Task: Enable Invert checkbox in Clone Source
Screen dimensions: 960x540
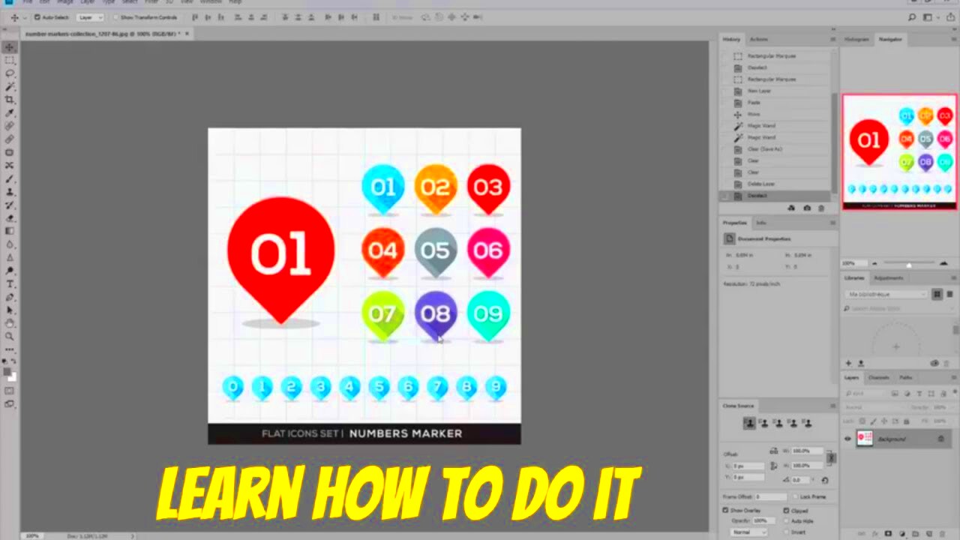Action: pyautogui.click(x=786, y=531)
